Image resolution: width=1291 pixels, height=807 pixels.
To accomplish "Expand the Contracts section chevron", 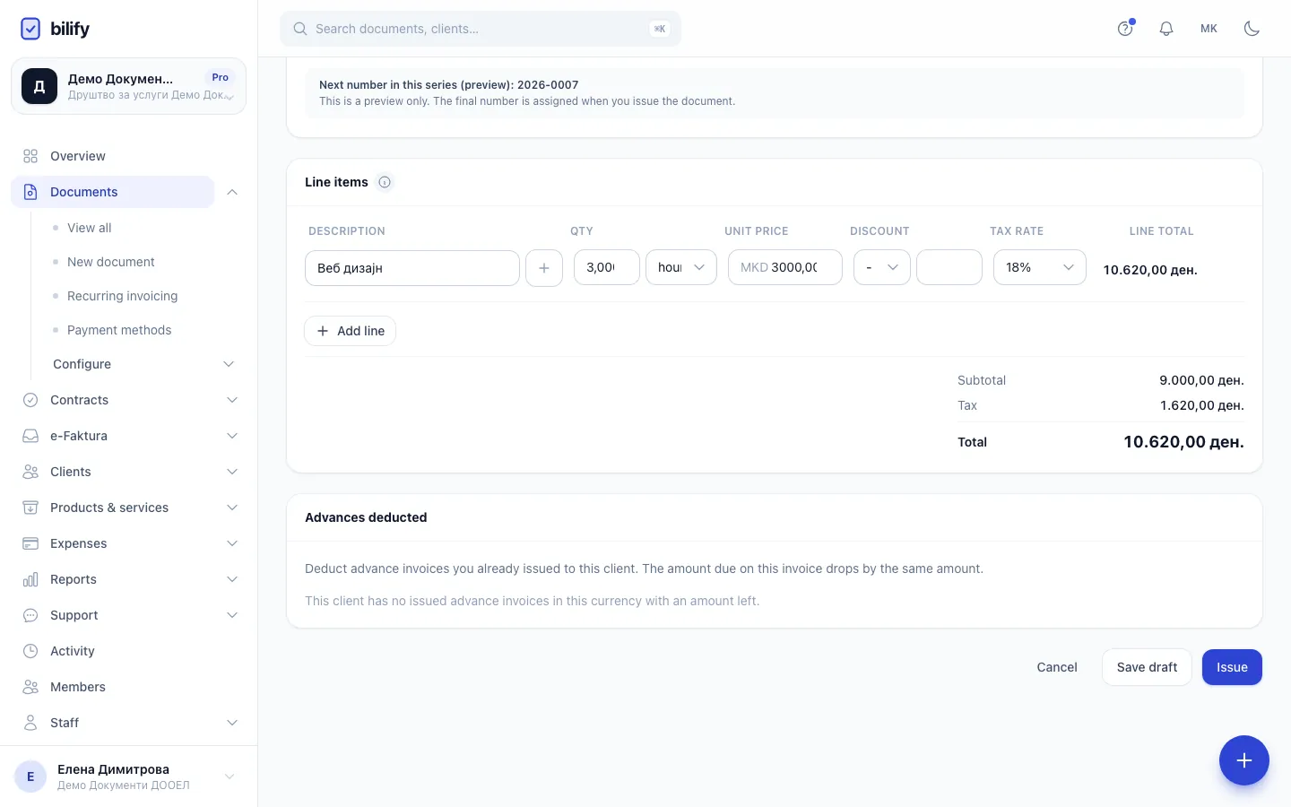I will tap(232, 400).
